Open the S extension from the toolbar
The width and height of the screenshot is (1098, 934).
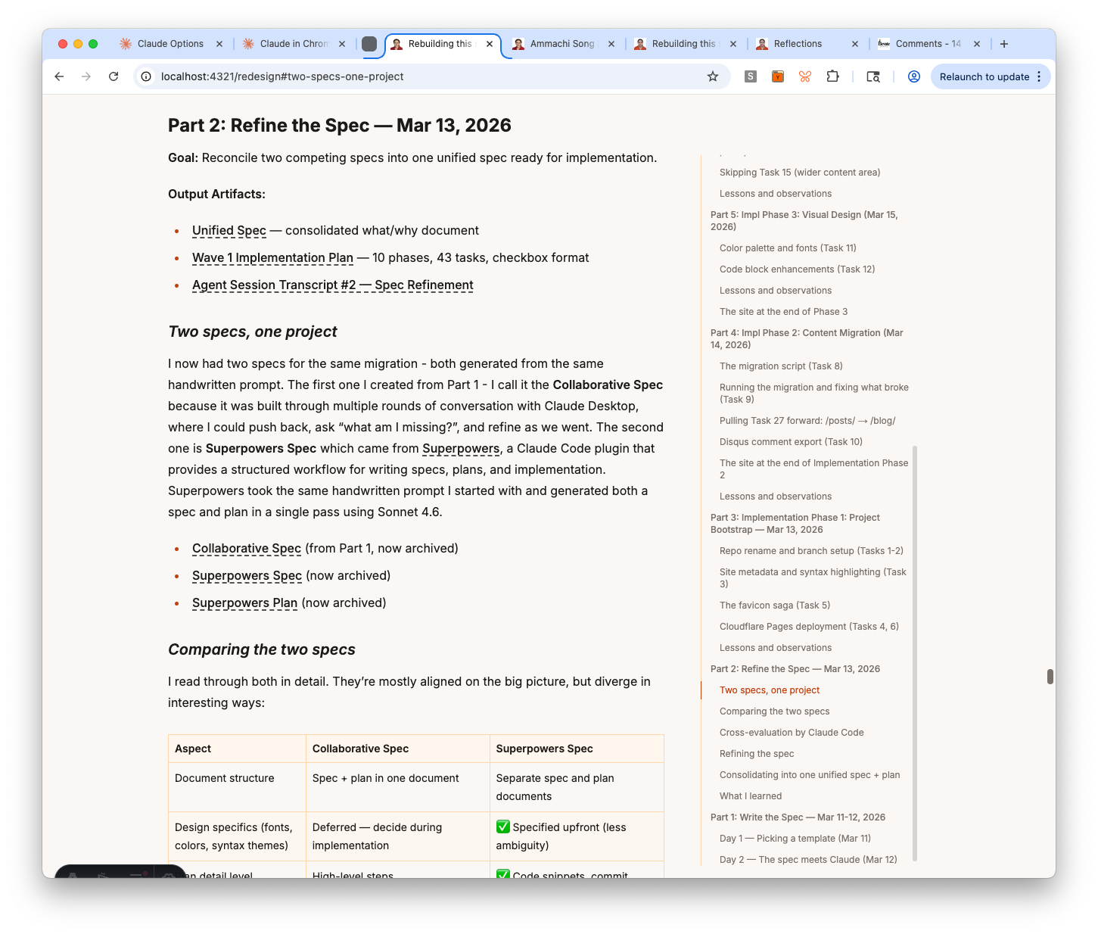751,76
